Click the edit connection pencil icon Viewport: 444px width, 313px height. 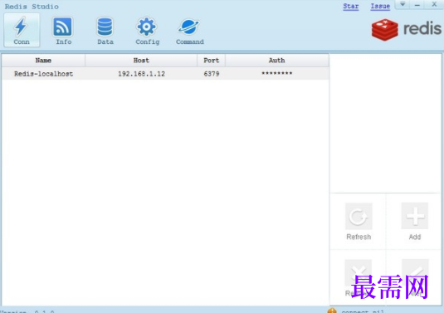tap(415, 272)
